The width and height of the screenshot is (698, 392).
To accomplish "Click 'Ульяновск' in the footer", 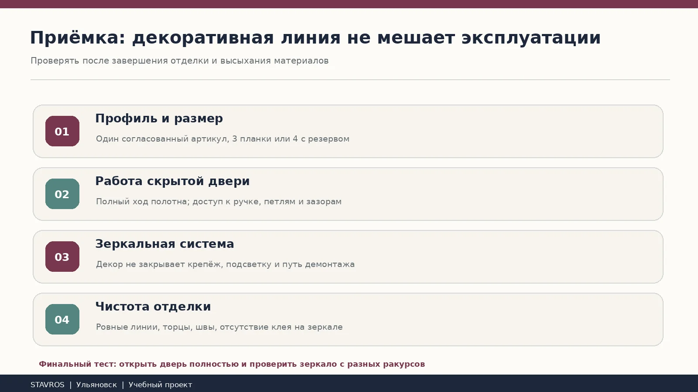I will point(96,385).
